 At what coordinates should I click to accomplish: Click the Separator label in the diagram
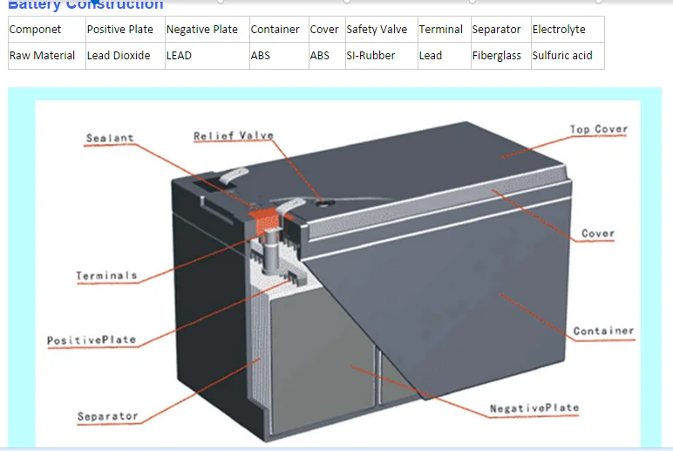pyautogui.click(x=107, y=416)
